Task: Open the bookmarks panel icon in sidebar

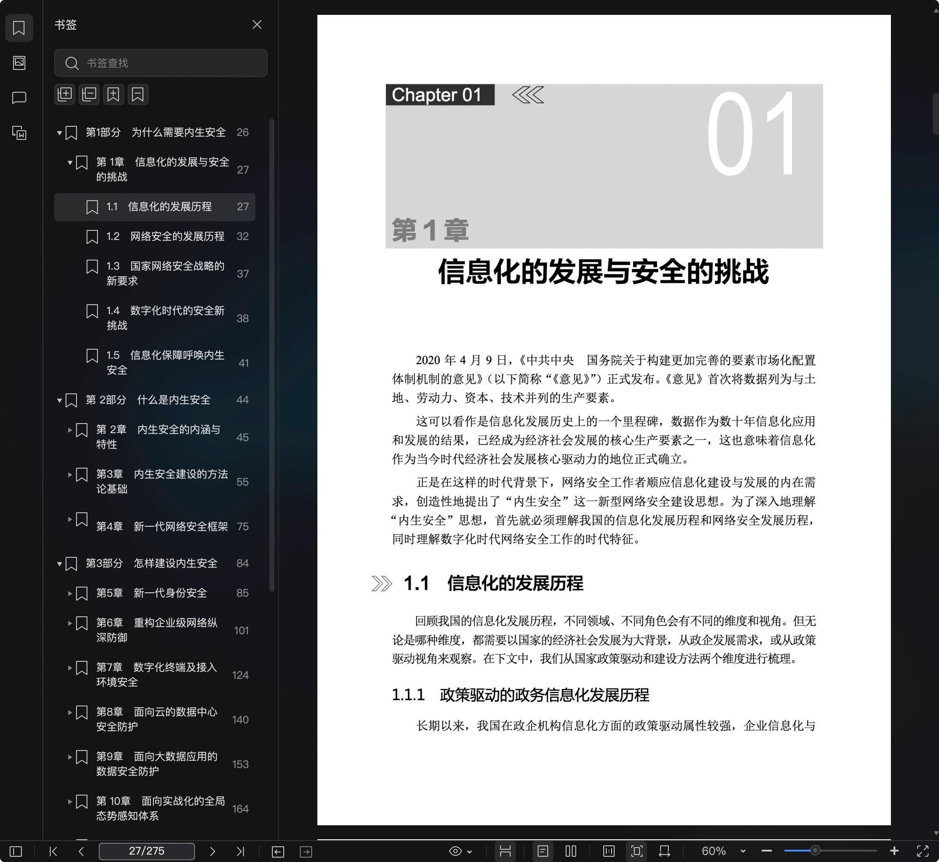Action: [x=19, y=28]
